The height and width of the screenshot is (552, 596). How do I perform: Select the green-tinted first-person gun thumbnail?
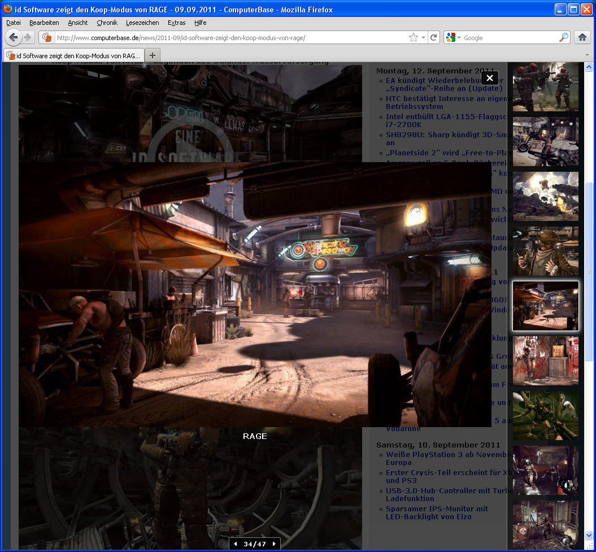[546, 415]
